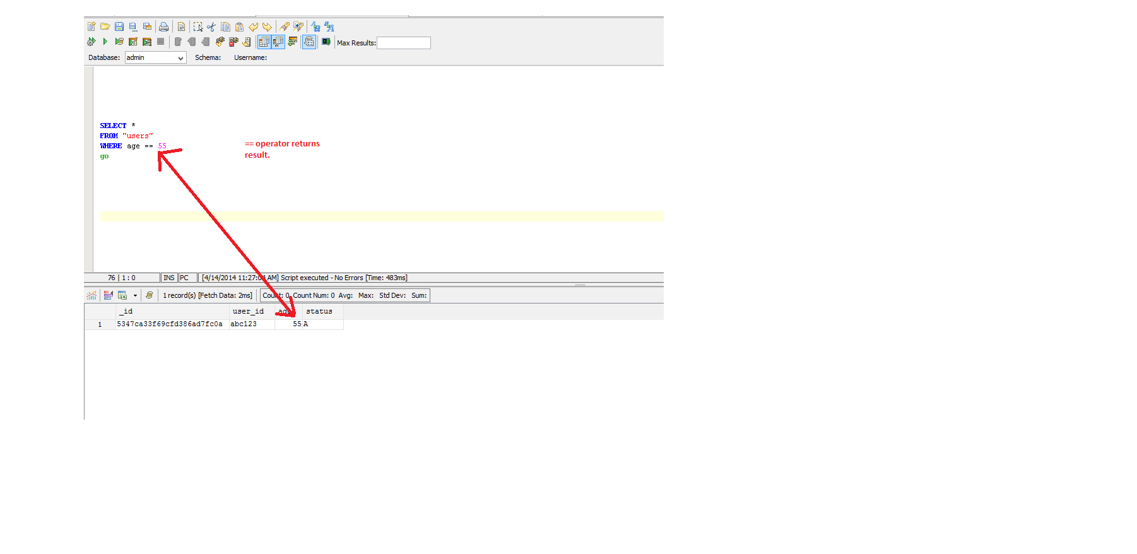Click the status column header
Screen dimensions: 1137x554
click(x=322, y=311)
